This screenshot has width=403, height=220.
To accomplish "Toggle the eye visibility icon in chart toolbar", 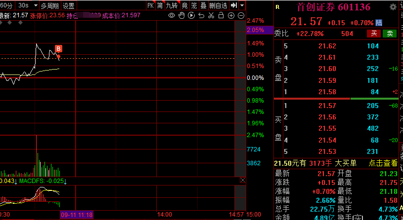I will pyautogui.click(x=172, y=15).
